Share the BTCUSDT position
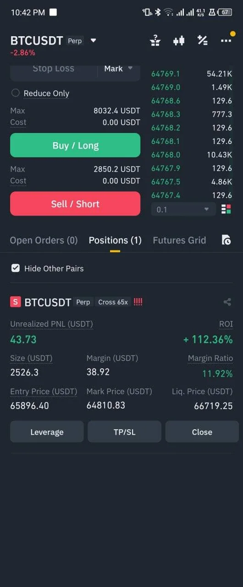Viewport: 243px width, 587px height. tap(227, 302)
